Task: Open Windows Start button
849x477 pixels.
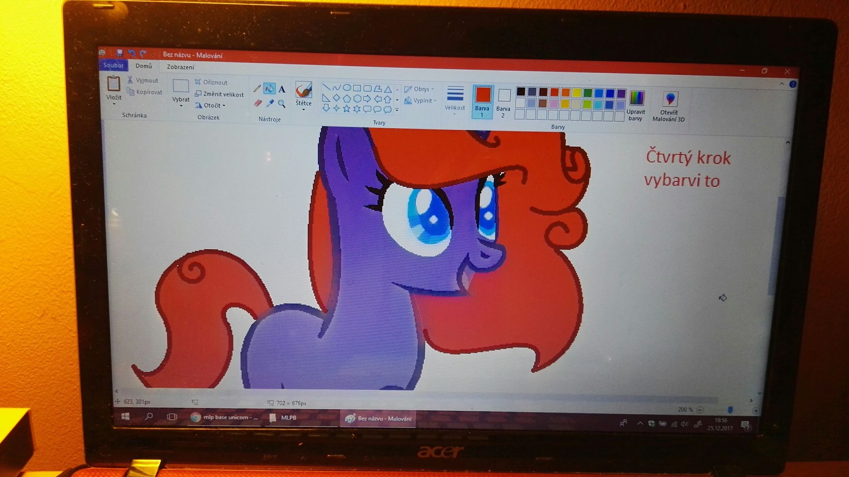Action: coord(126,416)
